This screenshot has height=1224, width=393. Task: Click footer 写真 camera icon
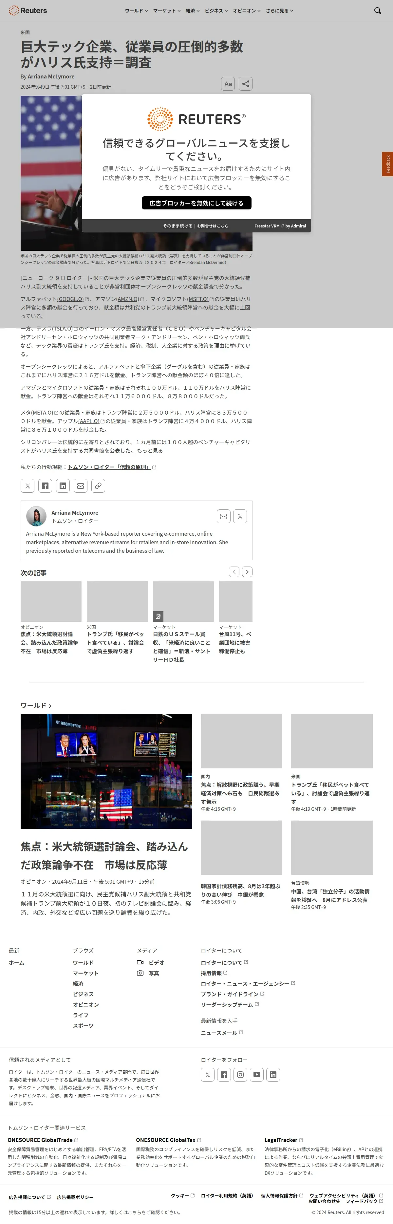pyautogui.click(x=140, y=973)
